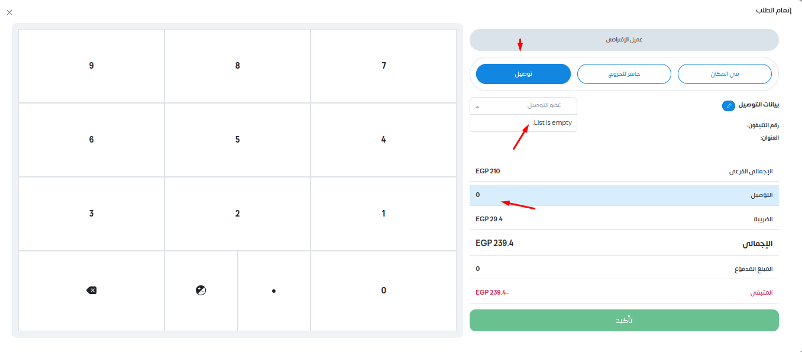Click the backspace delete key icon
The width and height of the screenshot is (802, 352).
pyautogui.click(x=91, y=290)
